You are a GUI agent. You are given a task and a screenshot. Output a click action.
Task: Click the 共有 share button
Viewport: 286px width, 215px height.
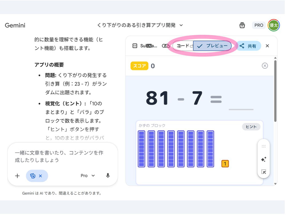tap(248, 46)
